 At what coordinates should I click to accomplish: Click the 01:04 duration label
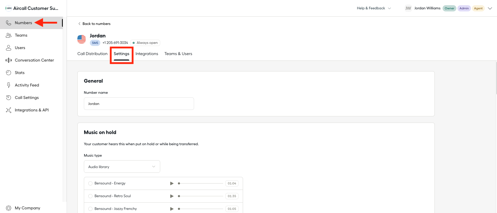[232, 183]
